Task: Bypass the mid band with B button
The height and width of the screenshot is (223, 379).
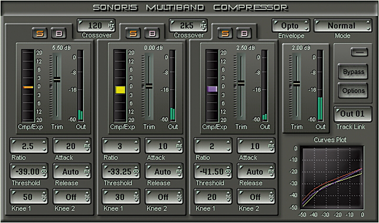Action: (x=152, y=33)
